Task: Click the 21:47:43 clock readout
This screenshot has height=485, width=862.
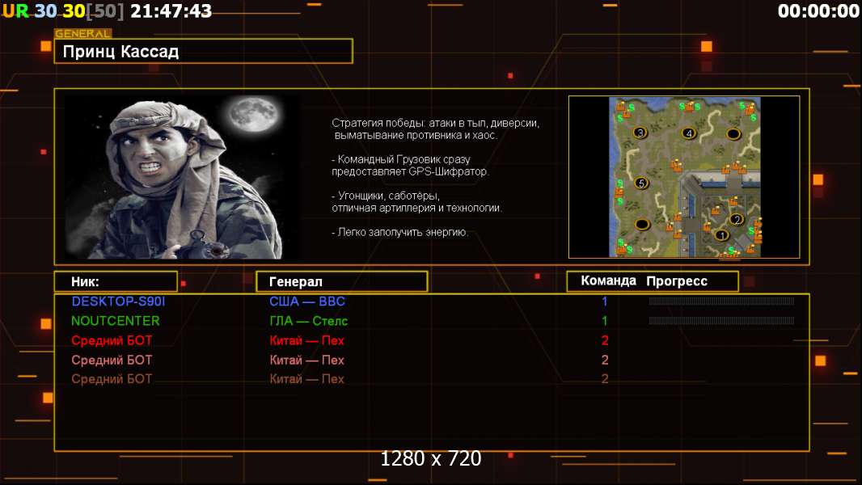Action: [171, 11]
